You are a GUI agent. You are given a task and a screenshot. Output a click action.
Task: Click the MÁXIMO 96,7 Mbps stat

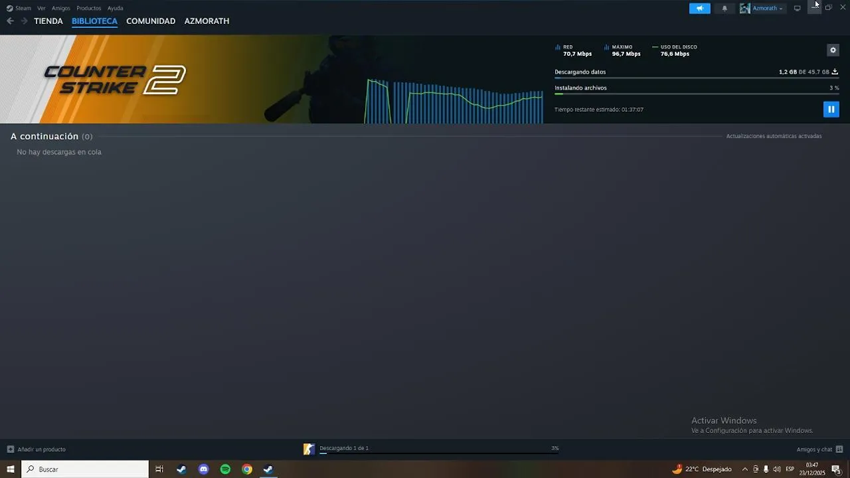click(x=622, y=50)
